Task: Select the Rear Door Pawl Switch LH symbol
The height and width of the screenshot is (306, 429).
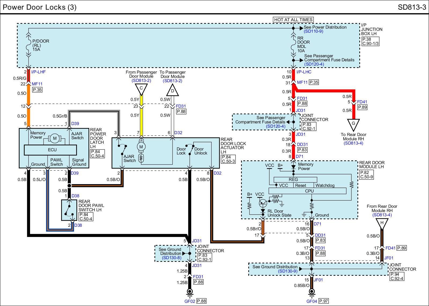Action: point(69,210)
